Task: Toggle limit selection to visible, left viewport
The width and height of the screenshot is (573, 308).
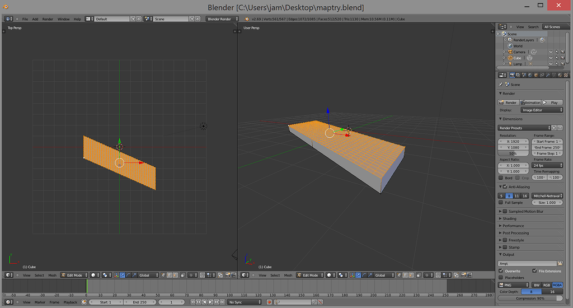Action: tap(183, 275)
